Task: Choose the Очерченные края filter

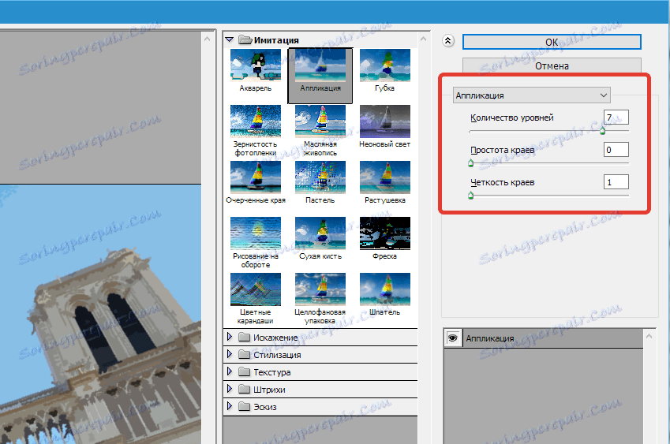Action: (256, 177)
